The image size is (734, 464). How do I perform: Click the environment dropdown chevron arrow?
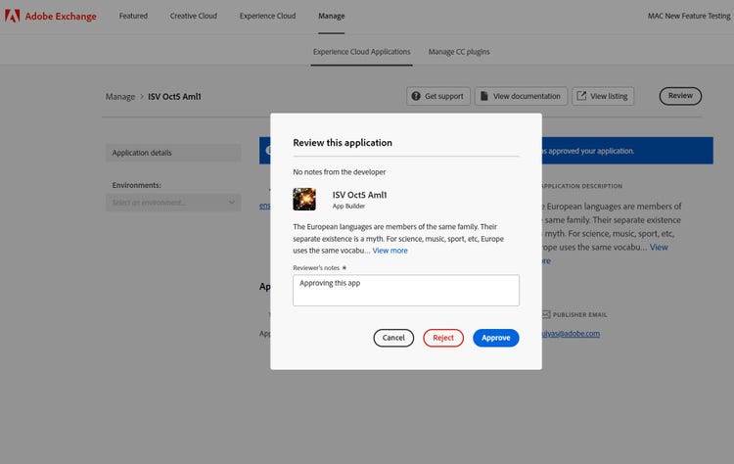[231, 203]
